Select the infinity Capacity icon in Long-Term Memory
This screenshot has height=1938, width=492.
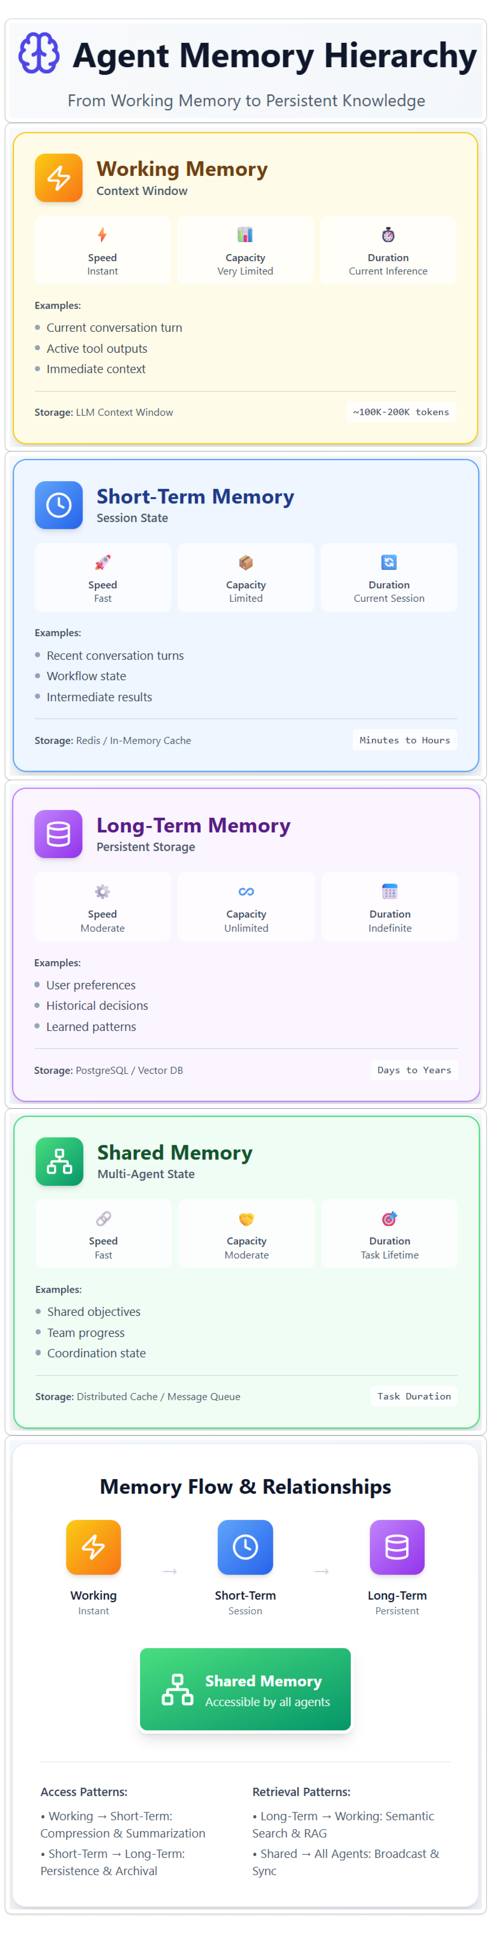click(246, 892)
